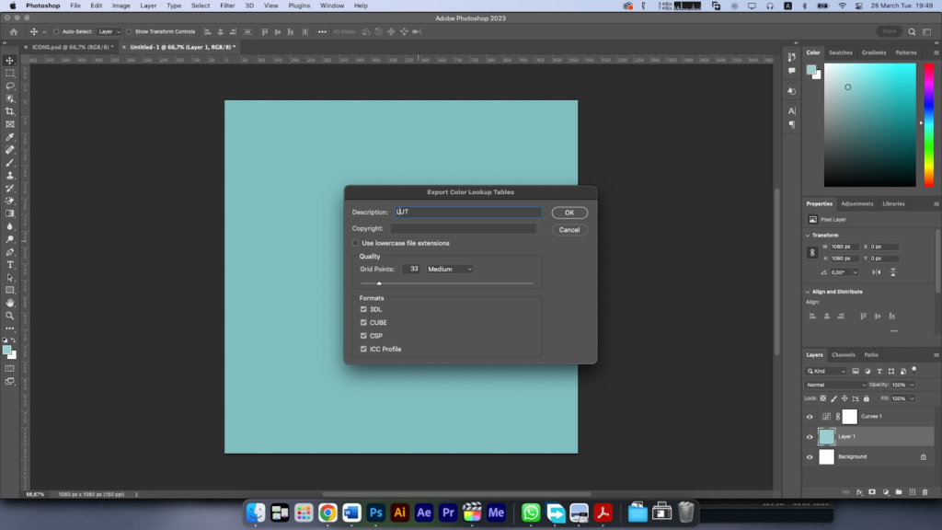
Task: Collapse the Transform section
Action: [808, 236]
